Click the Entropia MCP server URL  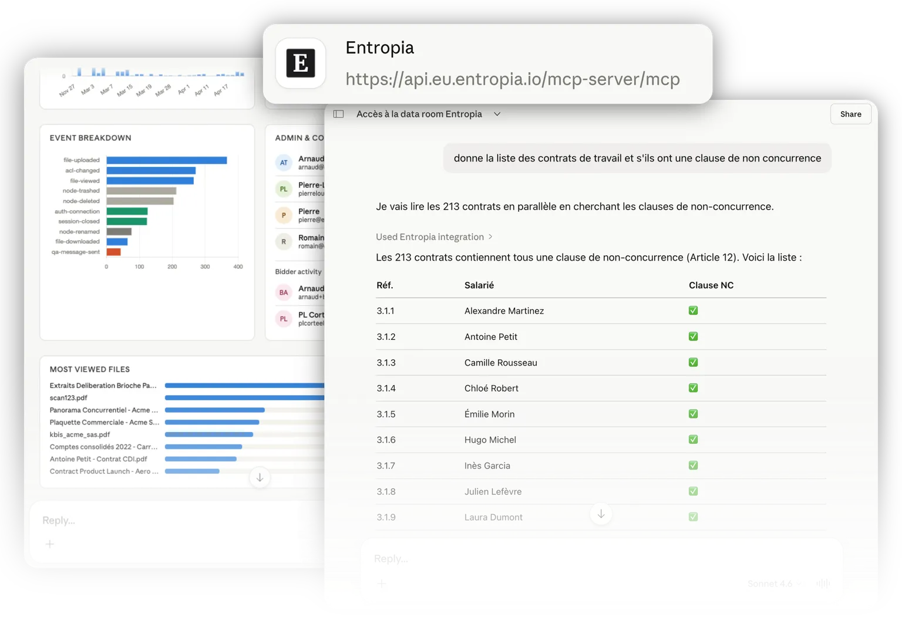click(x=512, y=79)
